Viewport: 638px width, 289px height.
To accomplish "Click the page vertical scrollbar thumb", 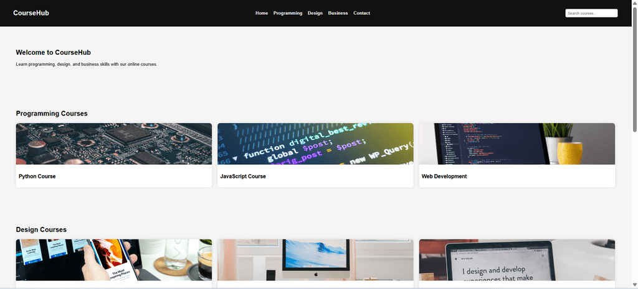I will 635,69.
